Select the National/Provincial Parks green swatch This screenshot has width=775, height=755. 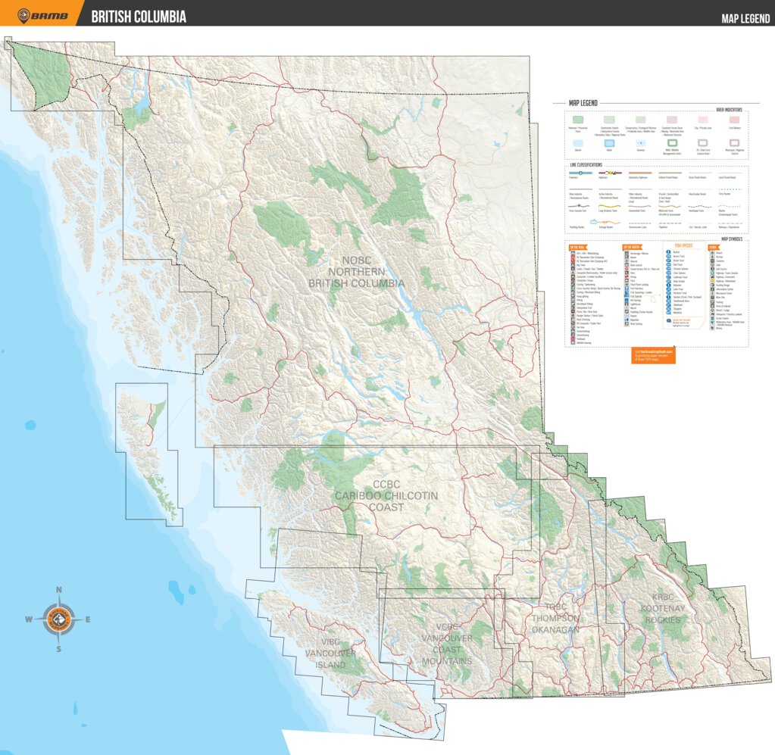point(580,120)
